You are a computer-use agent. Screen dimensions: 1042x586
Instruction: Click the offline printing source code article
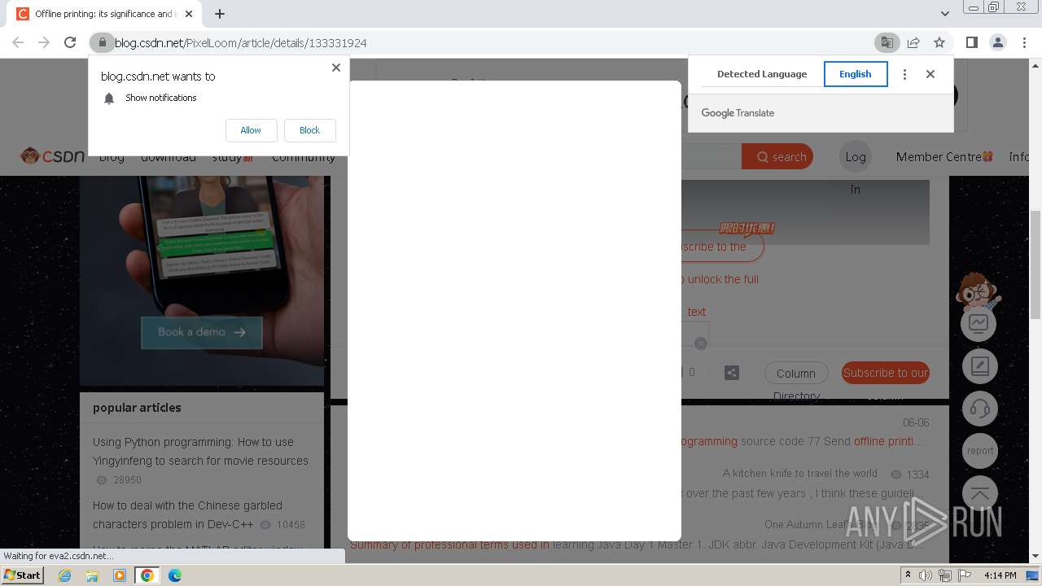[x=802, y=441]
